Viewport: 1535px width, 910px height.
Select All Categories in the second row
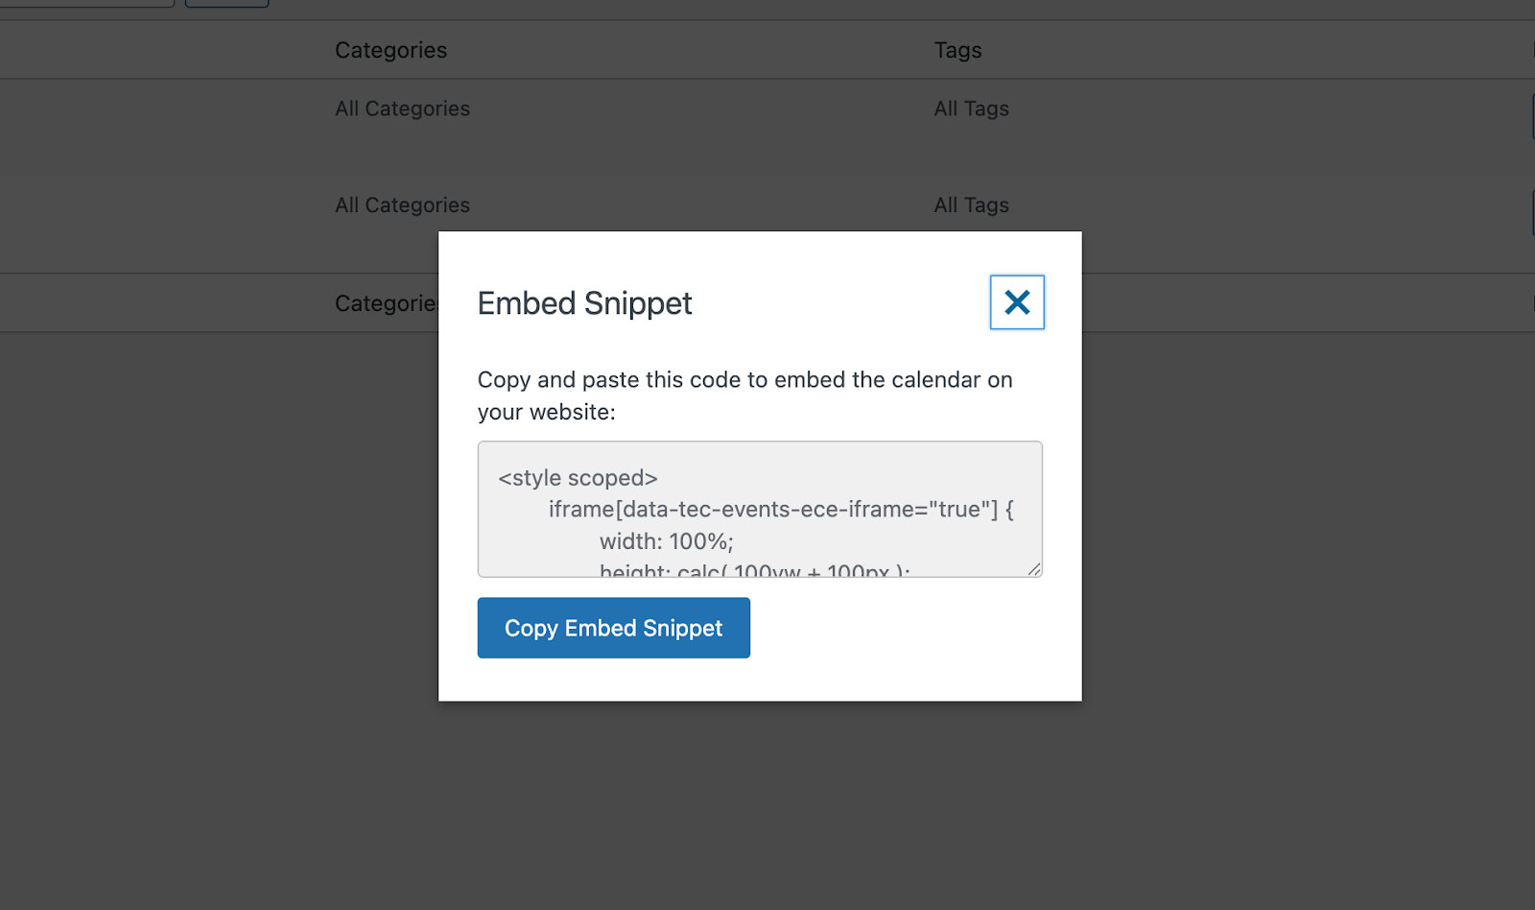point(402,204)
